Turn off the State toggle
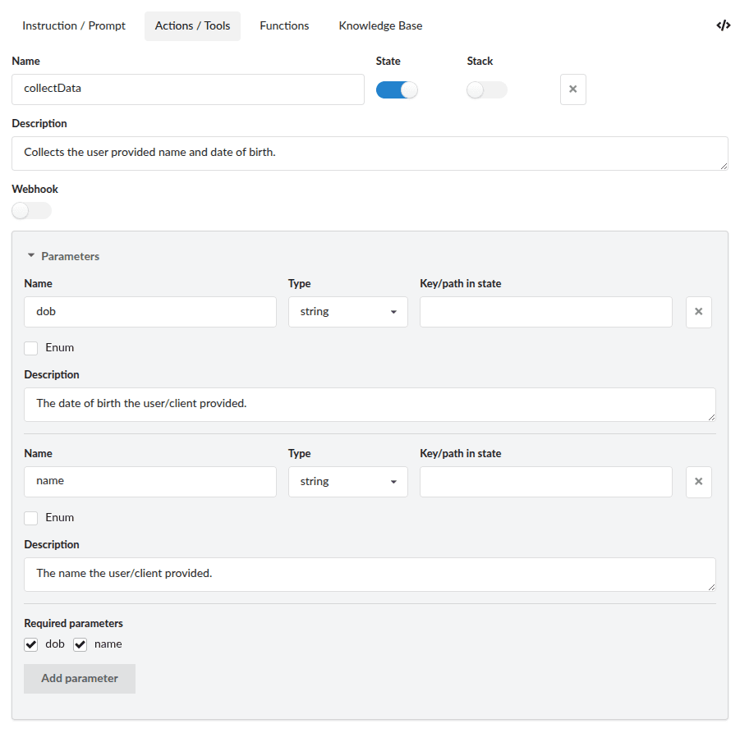The image size is (740, 733). tap(397, 90)
